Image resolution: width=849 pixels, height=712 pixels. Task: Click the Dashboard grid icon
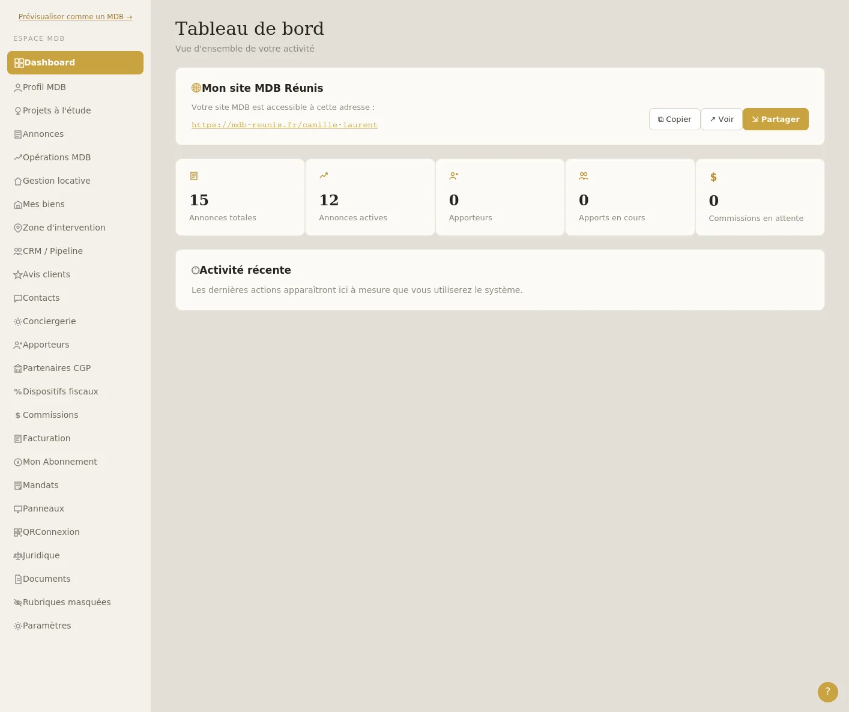point(19,63)
